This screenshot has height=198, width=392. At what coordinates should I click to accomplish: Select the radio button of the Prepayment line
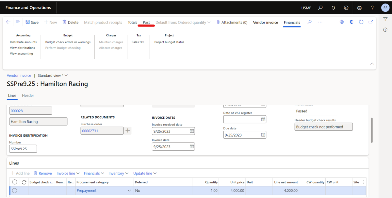tap(15, 190)
